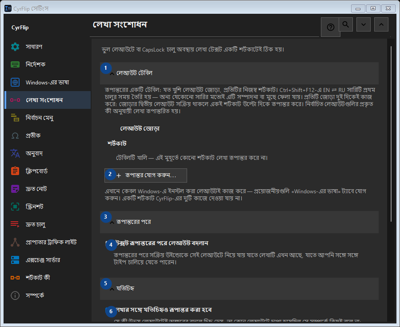This screenshot has height=327, width=400.
Task: Select the লেখা সংশোধন sidebar item
Action: coord(48,100)
